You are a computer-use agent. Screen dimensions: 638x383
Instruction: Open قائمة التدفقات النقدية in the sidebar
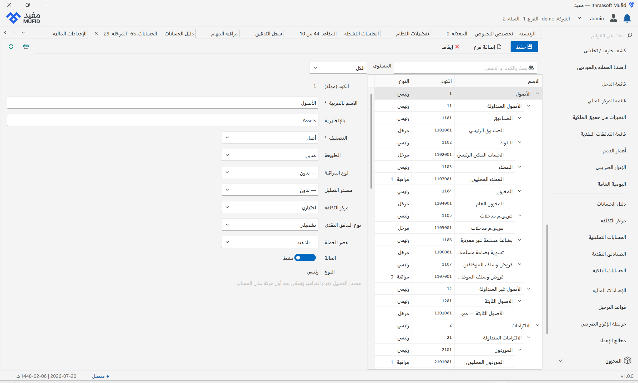603,134
